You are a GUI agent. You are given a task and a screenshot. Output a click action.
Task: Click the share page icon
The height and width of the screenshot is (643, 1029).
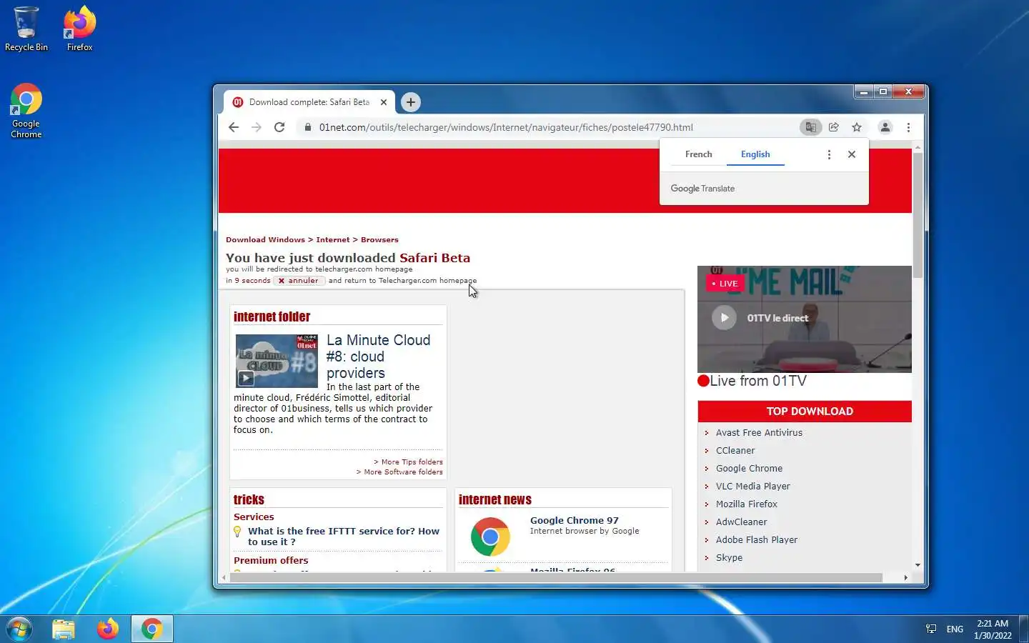click(x=834, y=127)
